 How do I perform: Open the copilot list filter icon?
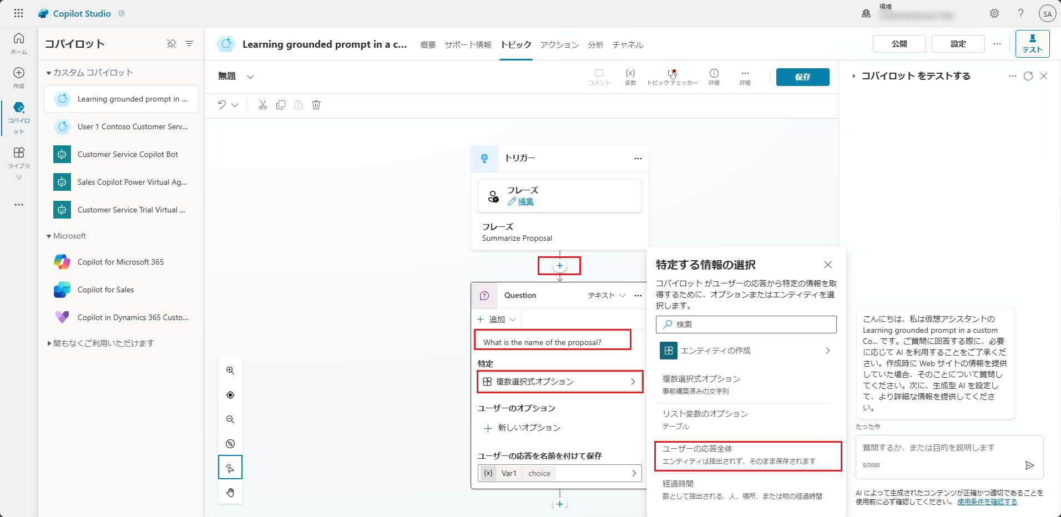[189, 44]
